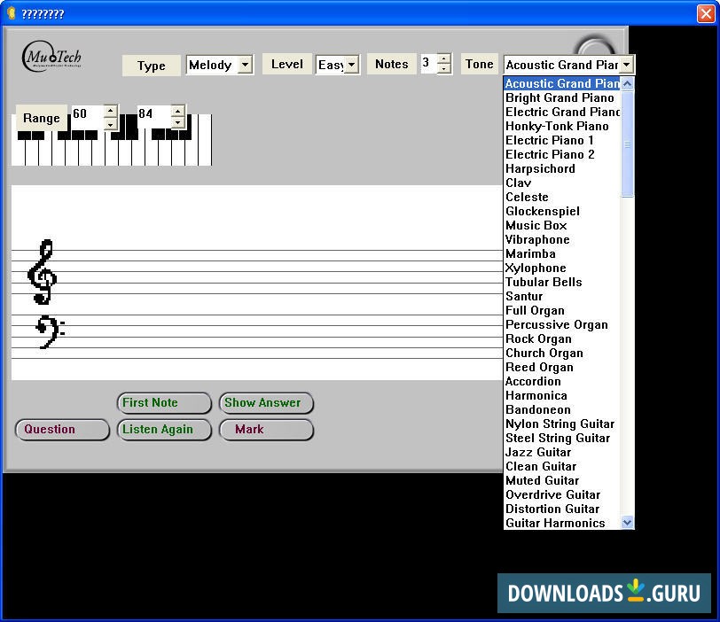This screenshot has height=622, width=720.
Task: Pick Glockenspiel in the tone list
Action: 562,212
